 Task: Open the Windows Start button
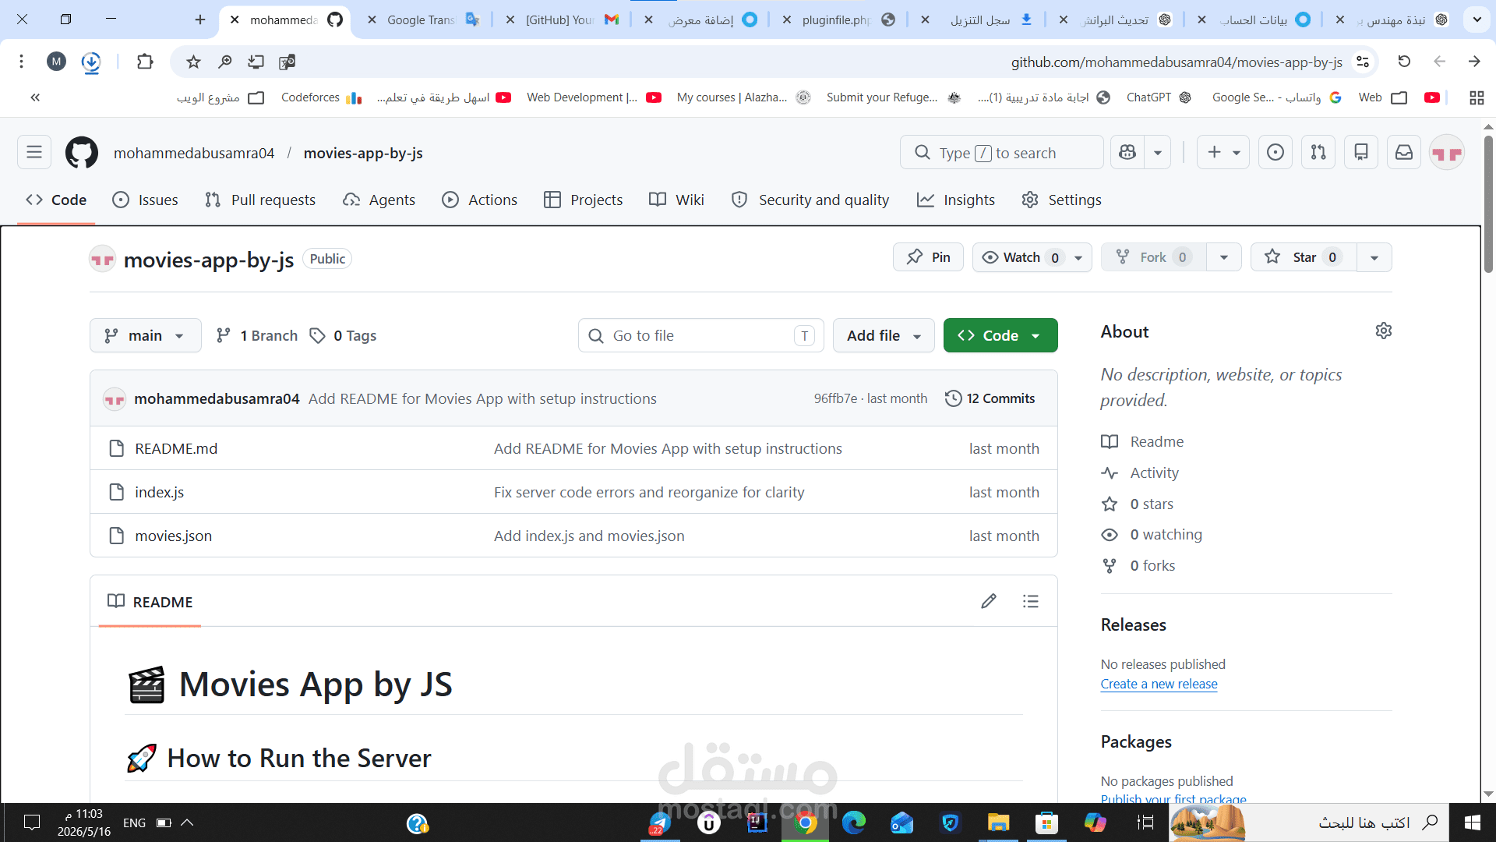pos(1473,823)
